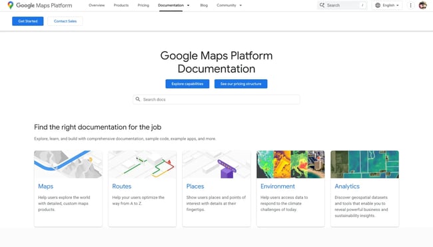Click the Google Maps Platform pin logo
This screenshot has width=433, height=247.
click(x=11, y=5)
